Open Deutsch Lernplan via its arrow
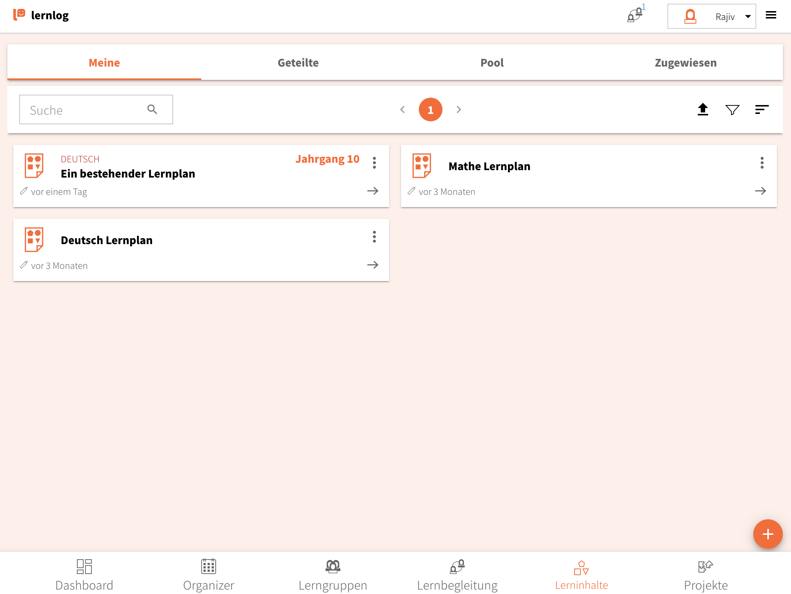 pyautogui.click(x=373, y=265)
